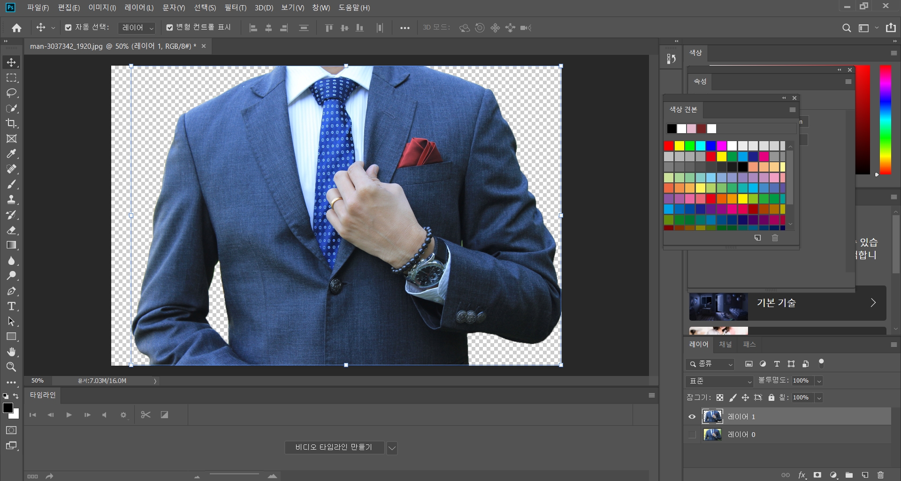
Task: Hide 레이어 1 with its eye icon
Action: tap(692, 416)
